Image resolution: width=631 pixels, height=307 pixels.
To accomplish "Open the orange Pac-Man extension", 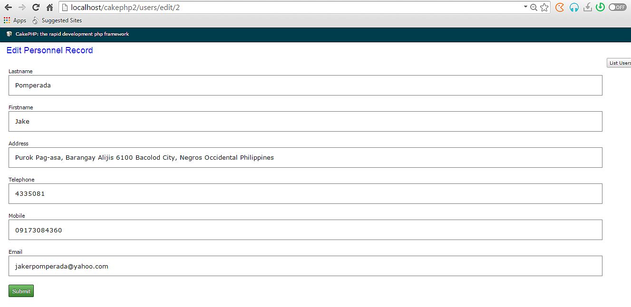I will coord(560,7).
